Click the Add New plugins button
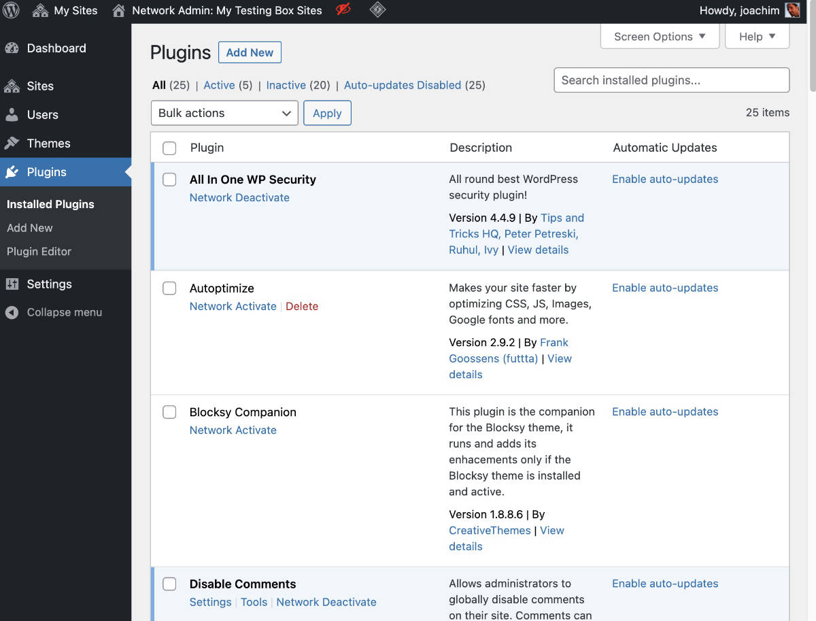Viewport: 816px width, 621px height. pos(250,52)
